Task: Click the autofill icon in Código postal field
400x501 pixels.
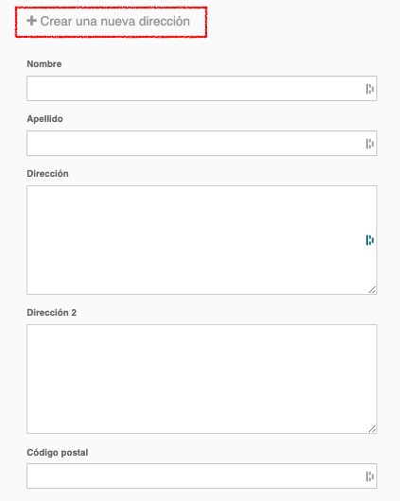Action: point(370,476)
